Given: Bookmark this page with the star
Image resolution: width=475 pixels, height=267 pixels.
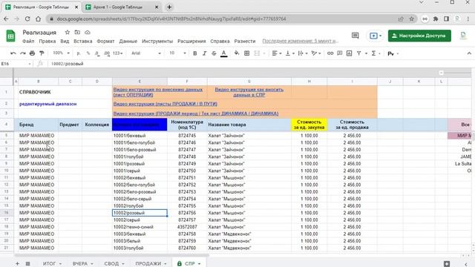Looking at the screenshot, I should pyautogui.click(x=411, y=19).
